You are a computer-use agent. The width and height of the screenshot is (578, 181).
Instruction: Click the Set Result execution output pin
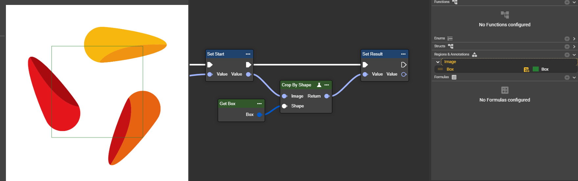[404, 65]
